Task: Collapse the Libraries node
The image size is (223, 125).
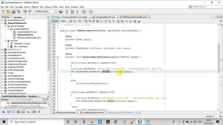Action: pyautogui.click(x=5, y=41)
